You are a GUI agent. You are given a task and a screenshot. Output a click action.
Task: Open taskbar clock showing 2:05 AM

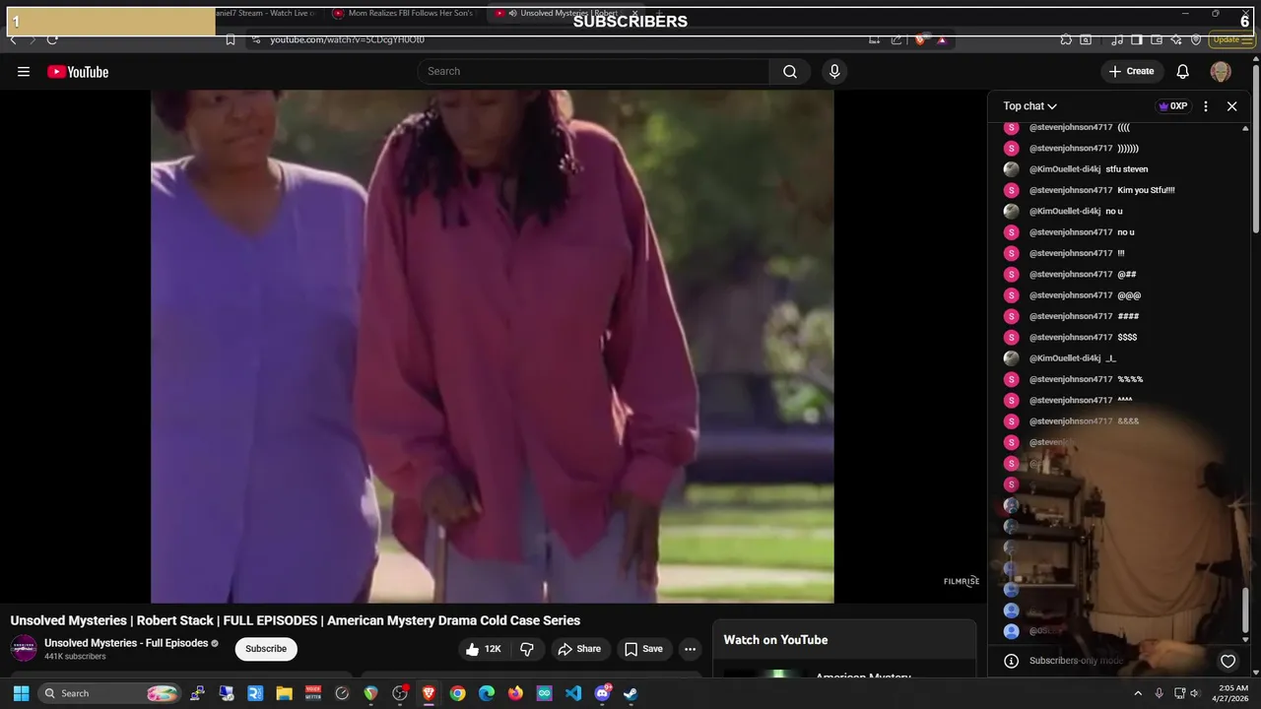click(x=1232, y=693)
